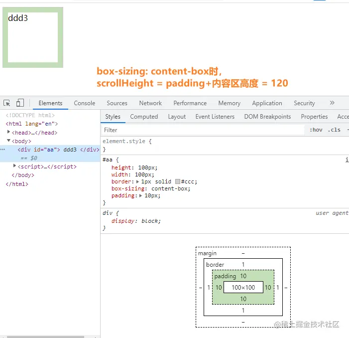The width and height of the screenshot is (349, 338).
Task: Click the margin label in box model
Action: [x=207, y=253]
